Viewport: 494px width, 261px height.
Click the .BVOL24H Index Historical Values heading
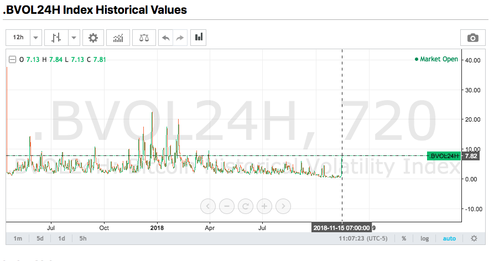(95, 10)
